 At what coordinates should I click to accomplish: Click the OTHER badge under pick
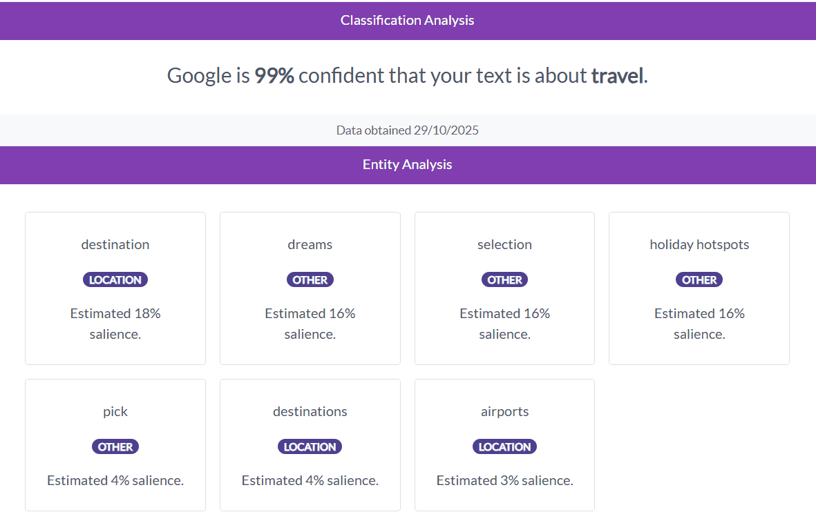point(115,446)
